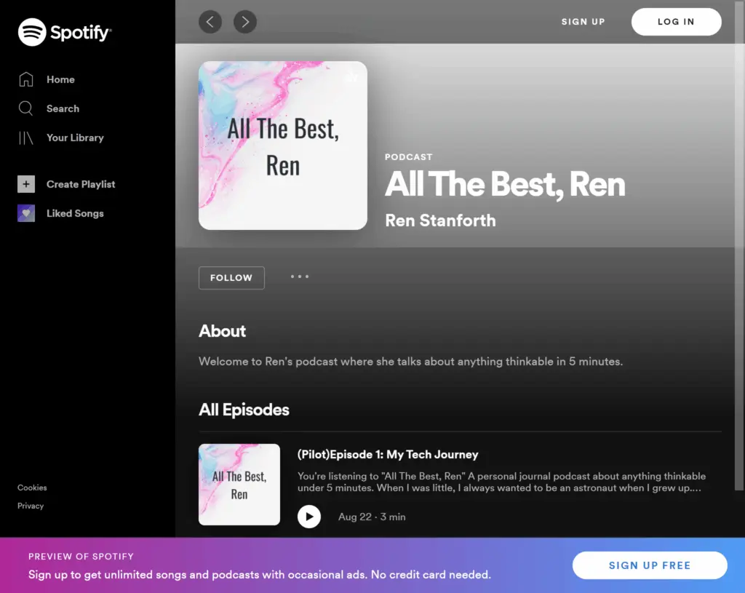Click the back navigation arrow
This screenshot has height=593, width=745.
click(x=210, y=22)
